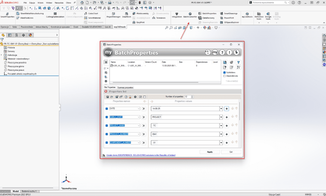Open the Visiativ 3DEXPERIENCE SOLIDWORKS news link

pyautogui.click(x=141, y=155)
